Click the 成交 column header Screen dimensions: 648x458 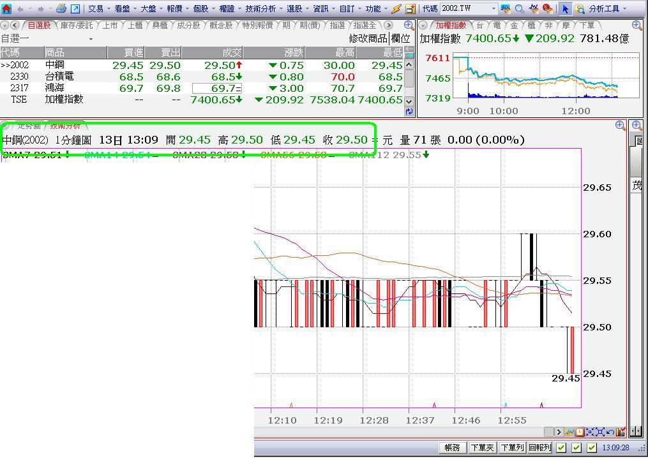point(212,52)
